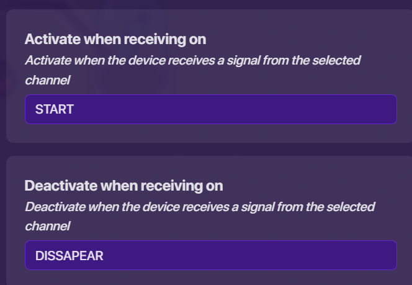Select the 'Deactivate when receiving on' heading
Screen dimensions: 412x285
123,185
